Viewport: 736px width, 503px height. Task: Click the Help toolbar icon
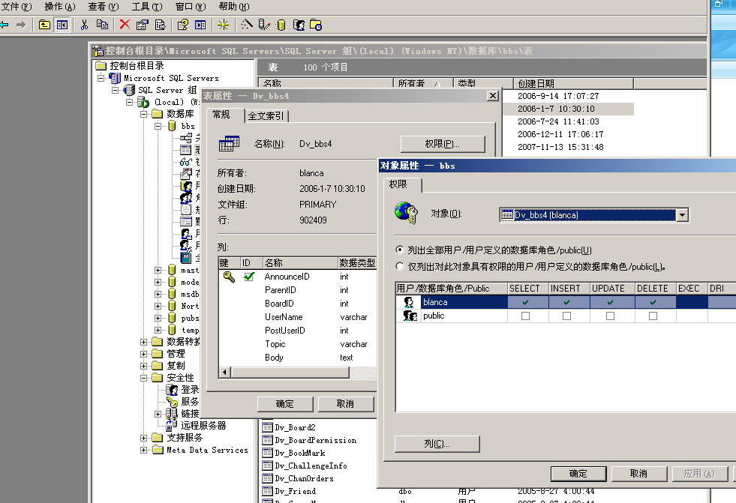(182, 25)
